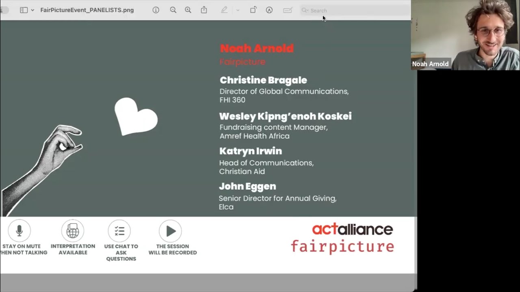The height and width of the screenshot is (292, 520).
Task: Expand highlight color options chevron
Action: [x=238, y=10]
